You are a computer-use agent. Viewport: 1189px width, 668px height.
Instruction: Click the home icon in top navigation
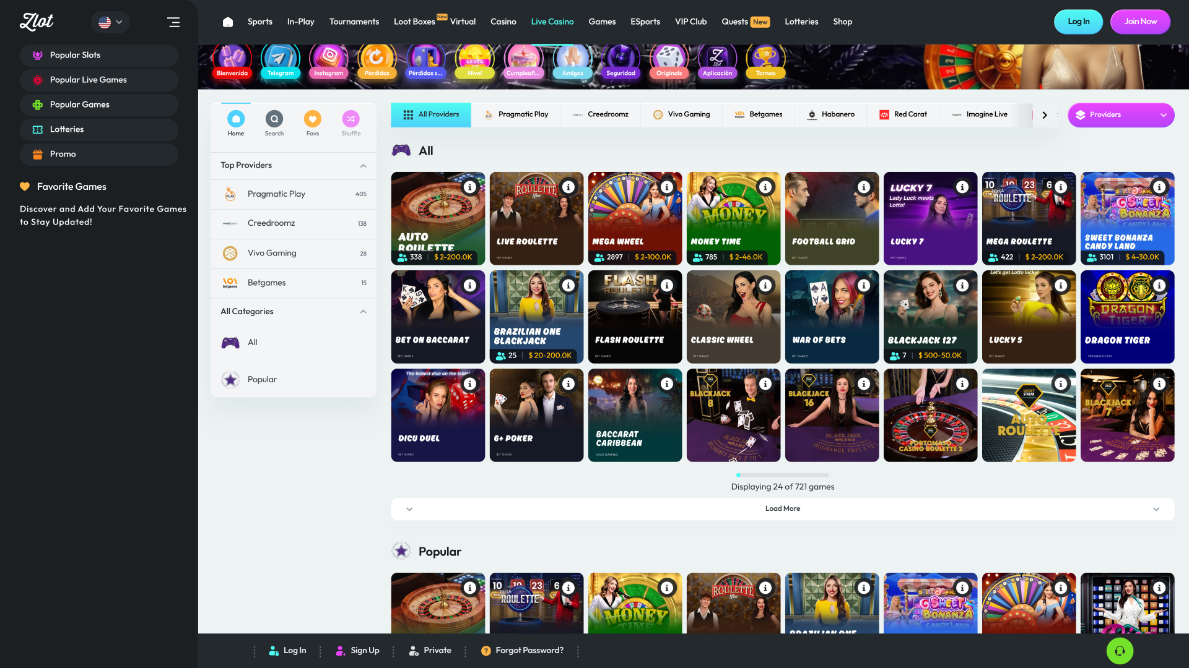point(228,22)
